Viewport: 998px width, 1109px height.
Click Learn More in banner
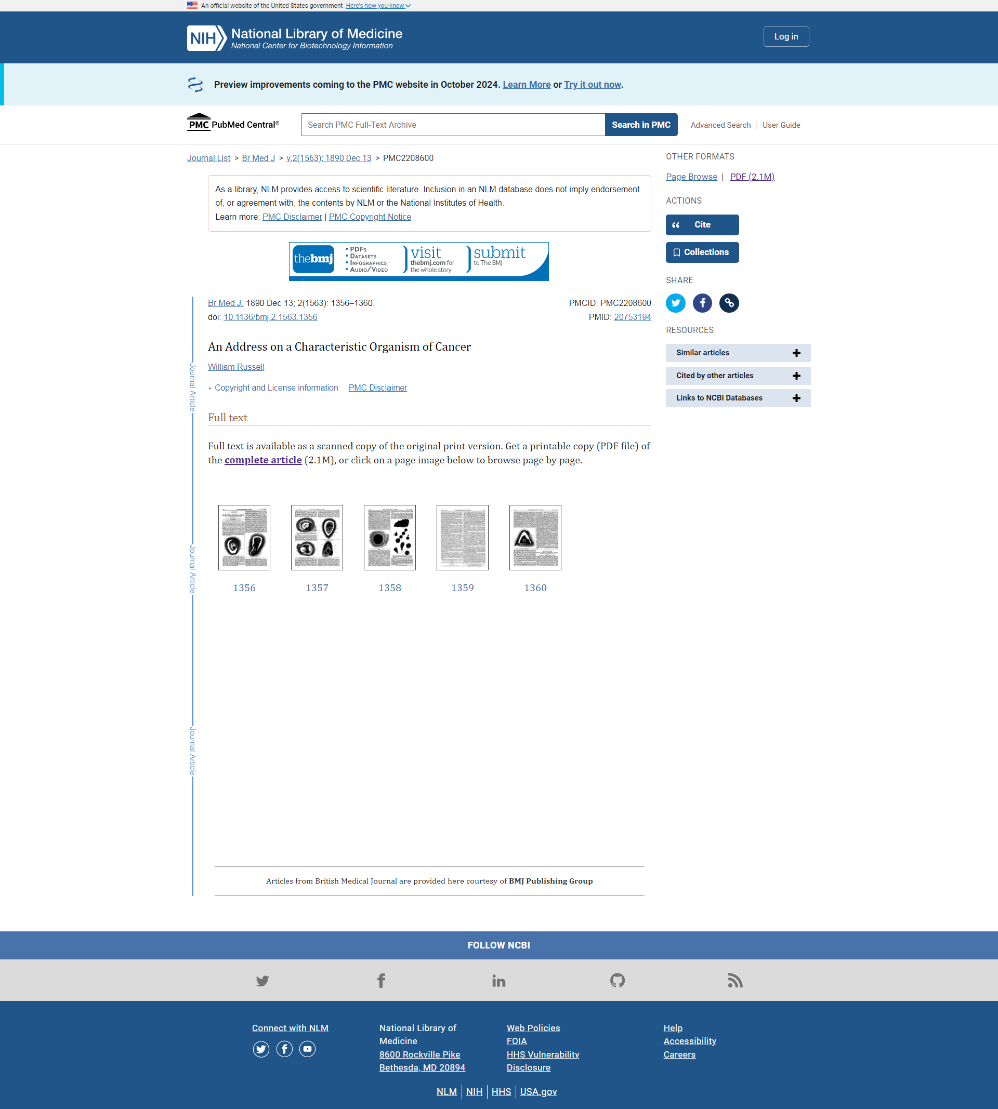[527, 84]
